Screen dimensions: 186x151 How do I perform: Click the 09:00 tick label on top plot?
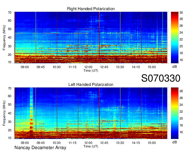25,67
